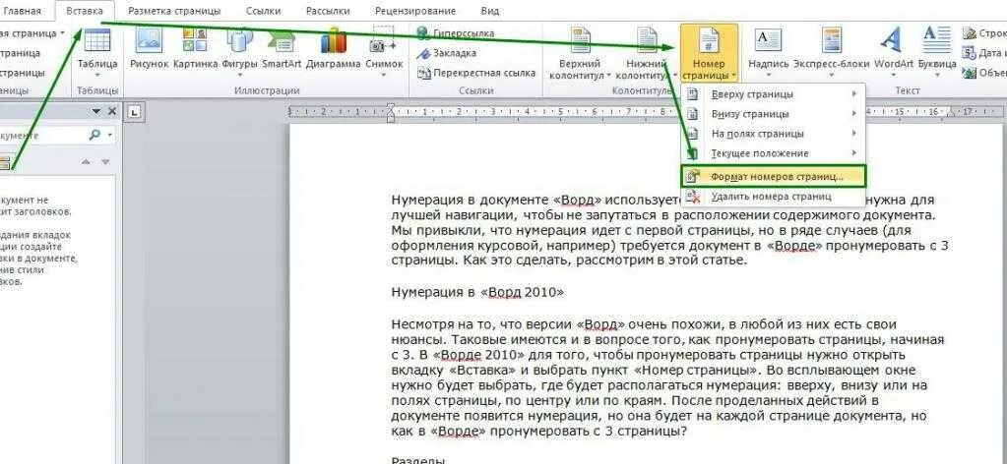This screenshot has height=464, width=1007.
Task: Insert a table with Таблица icon
Action: coord(97,51)
